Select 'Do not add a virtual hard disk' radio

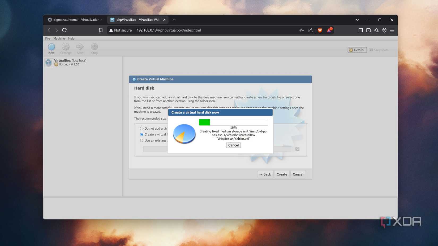142,128
